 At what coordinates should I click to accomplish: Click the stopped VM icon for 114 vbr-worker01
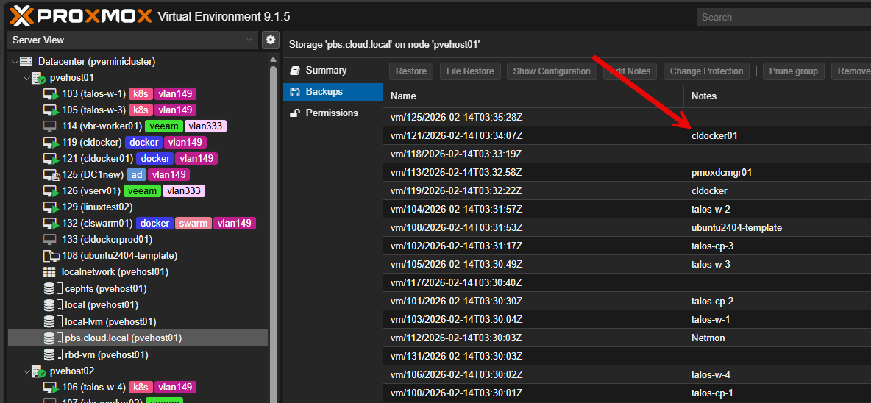click(50, 126)
